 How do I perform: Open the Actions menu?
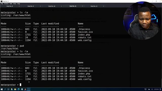click(x=6, y=4)
